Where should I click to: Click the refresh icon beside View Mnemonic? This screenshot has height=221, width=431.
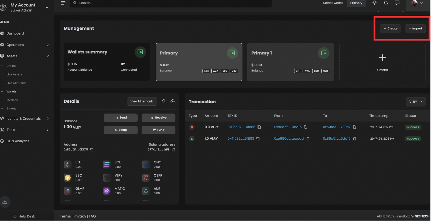tap(164, 101)
